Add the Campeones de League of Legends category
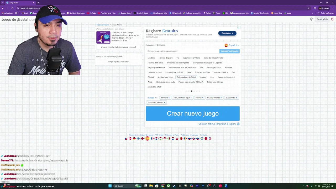Screen dimensions: 336x189 (x=207, y=63)
